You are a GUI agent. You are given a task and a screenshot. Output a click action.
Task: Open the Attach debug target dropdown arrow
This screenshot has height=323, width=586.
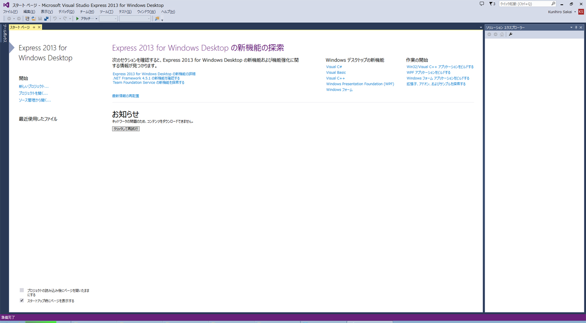pyautogui.click(x=96, y=19)
